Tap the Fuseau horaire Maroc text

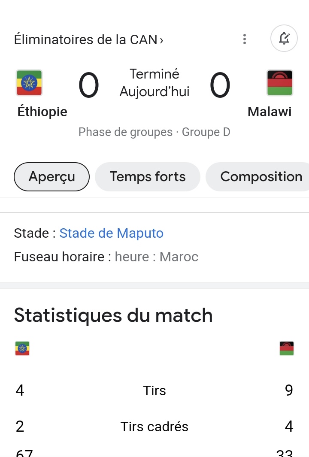pyautogui.click(x=106, y=257)
